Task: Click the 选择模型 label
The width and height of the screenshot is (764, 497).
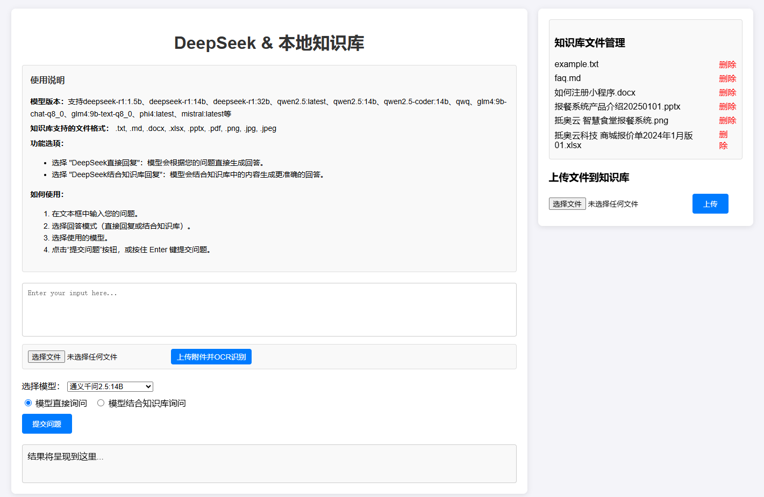Action: [41, 386]
